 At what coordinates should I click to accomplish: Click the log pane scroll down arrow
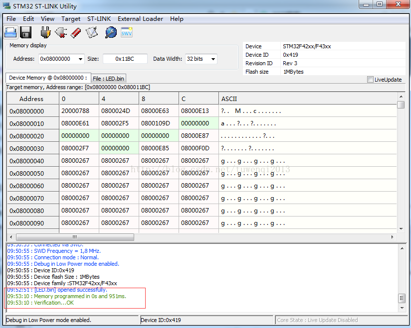pos(402,308)
